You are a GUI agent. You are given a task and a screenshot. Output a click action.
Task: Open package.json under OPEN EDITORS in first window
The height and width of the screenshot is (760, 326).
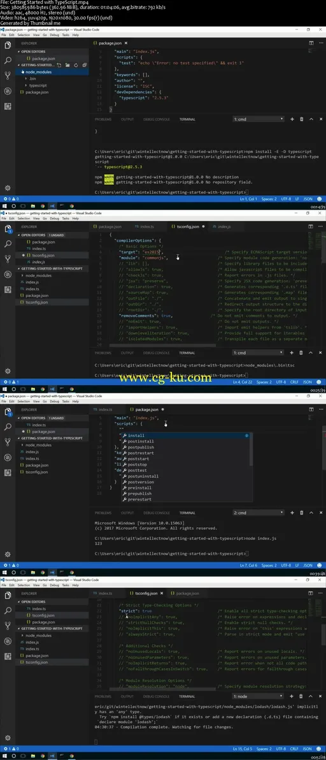52,58
